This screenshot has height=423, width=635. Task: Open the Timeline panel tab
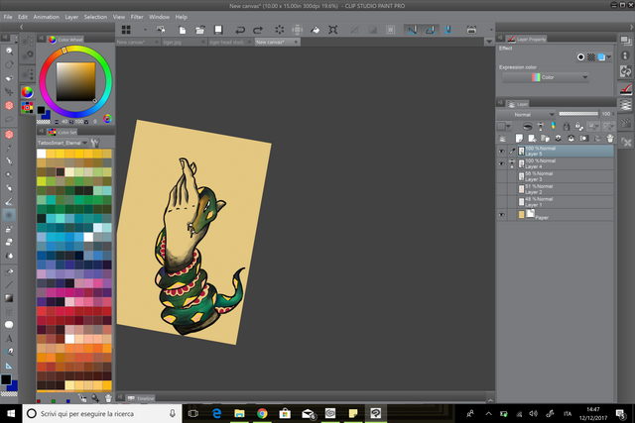pyautogui.click(x=144, y=397)
